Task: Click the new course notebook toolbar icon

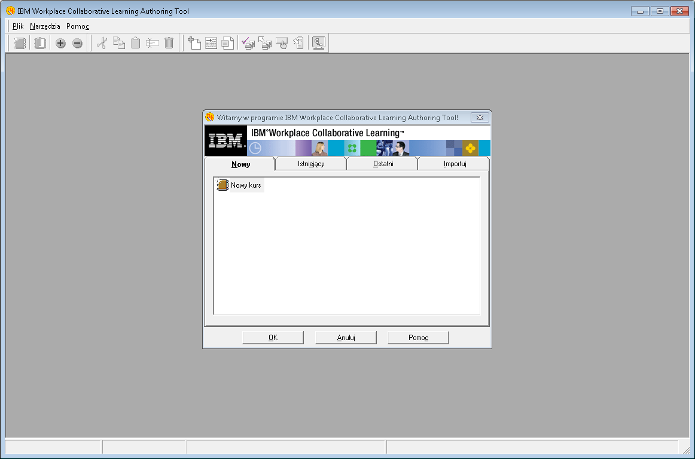Action: pos(20,43)
